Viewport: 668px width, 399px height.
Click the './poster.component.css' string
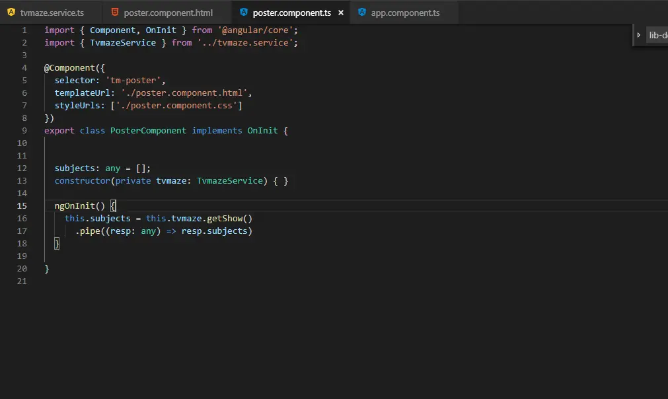click(x=176, y=105)
